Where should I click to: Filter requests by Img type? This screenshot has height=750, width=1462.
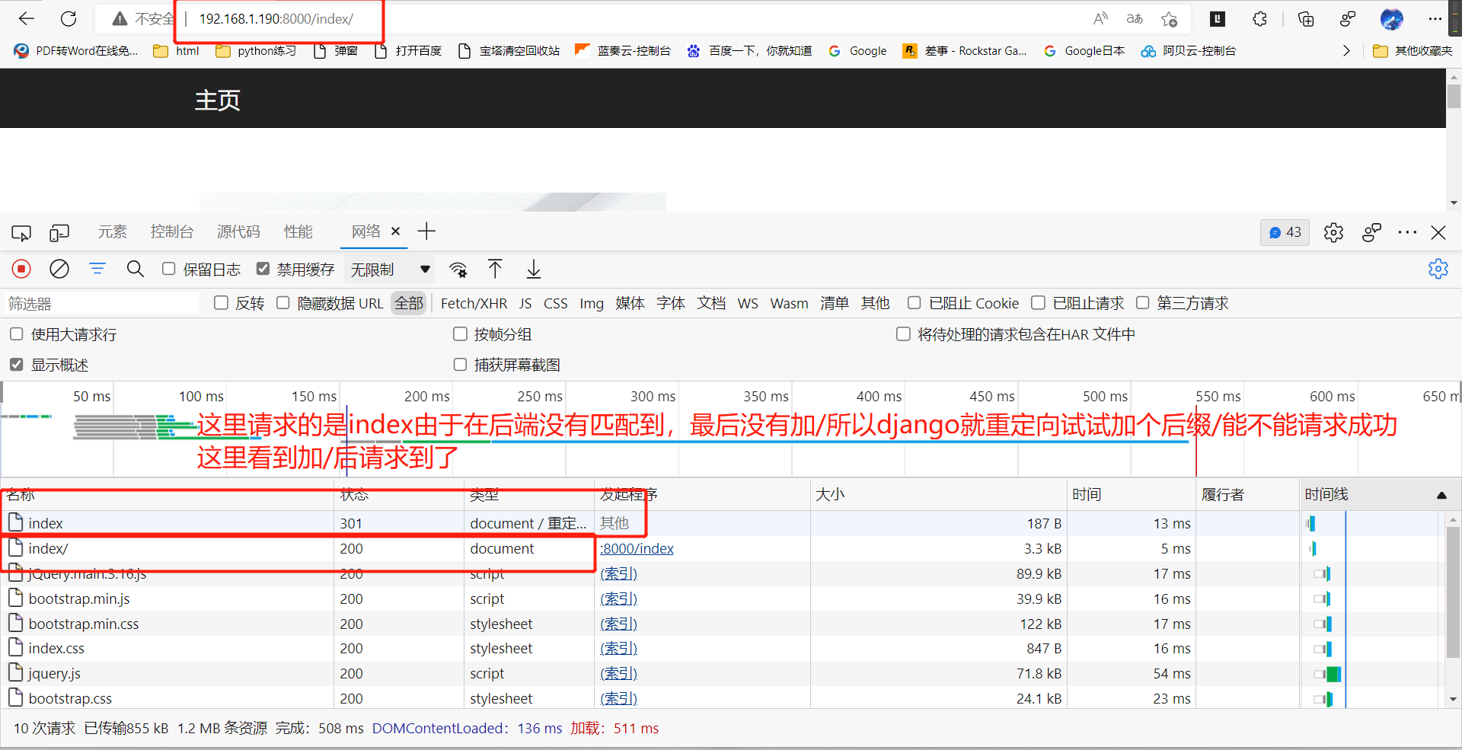(592, 303)
